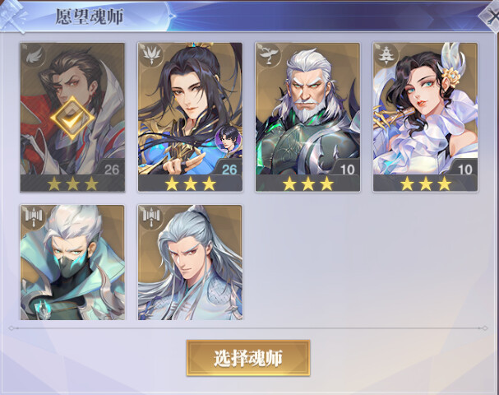Pick the long silver-haired swordsman card
The height and width of the screenshot is (395, 499).
pyautogui.click(x=190, y=263)
